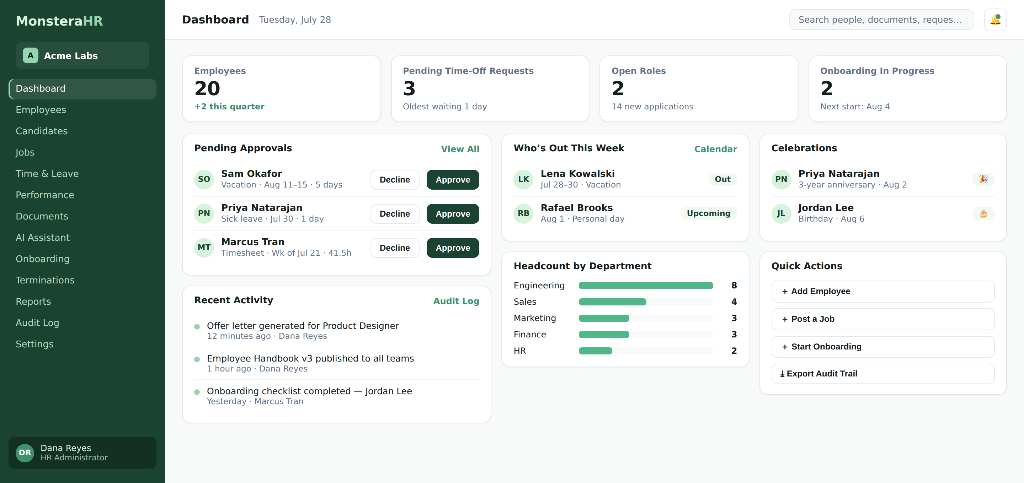The image size is (1024, 483).
Task: Open Time & Leave section
Action: (x=82, y=174)
